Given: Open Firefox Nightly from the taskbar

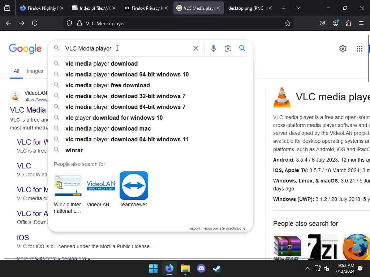Looking at the screenshot, I should click(x=169, y=268).
